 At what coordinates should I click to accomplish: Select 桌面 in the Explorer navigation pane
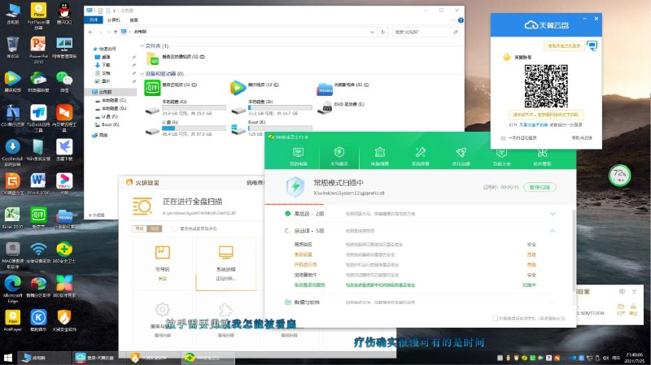click(106, 57)
